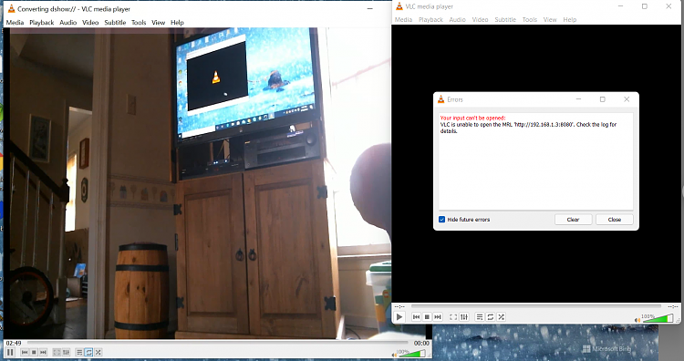Image resolution: width=684 pixels, height=361 pixels.
Task: Toggle loop button in Converting dshow window
Action: [88, 352]
